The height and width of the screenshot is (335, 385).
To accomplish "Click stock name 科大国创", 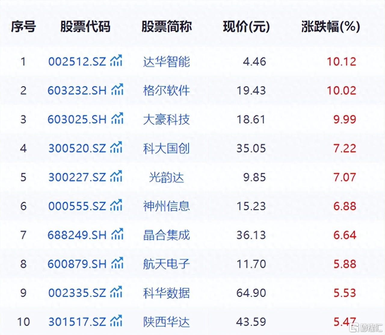I will (x=166, y=149).
